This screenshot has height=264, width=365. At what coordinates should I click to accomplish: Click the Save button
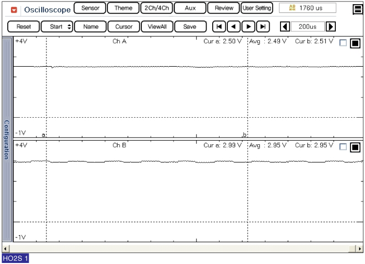[x=190, y=27]
